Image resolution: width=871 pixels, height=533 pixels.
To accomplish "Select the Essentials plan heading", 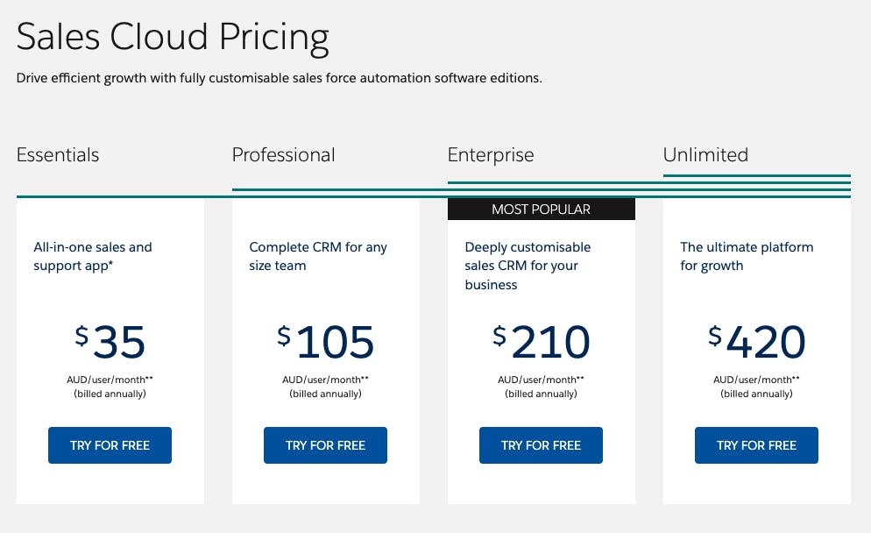I will [57, 155].
